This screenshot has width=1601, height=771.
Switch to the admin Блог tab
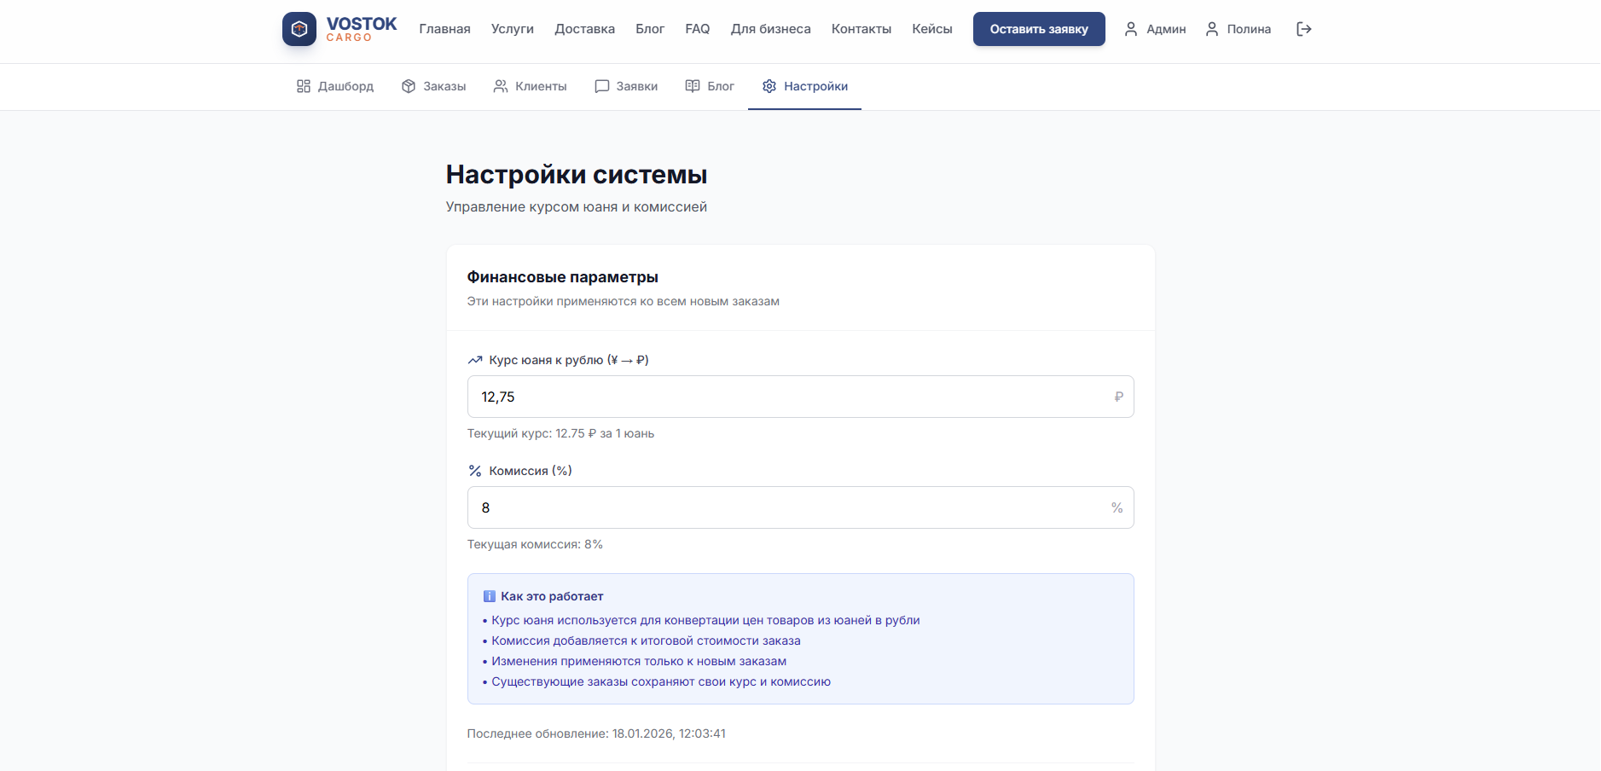710,86
